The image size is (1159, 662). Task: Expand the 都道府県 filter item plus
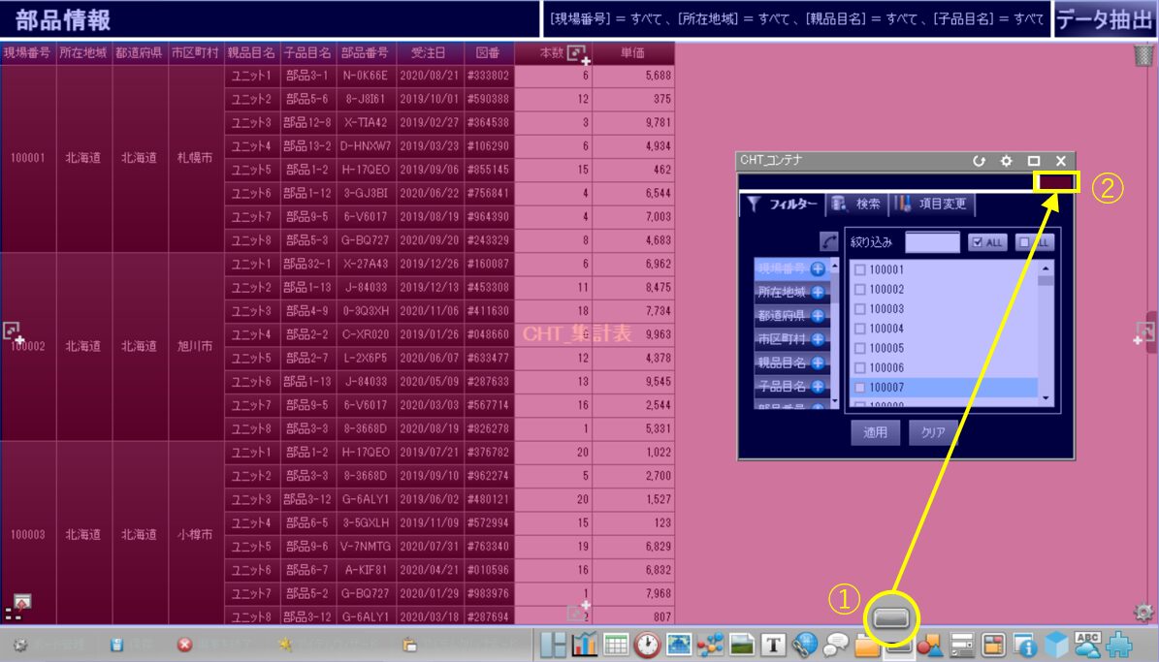click(x=818, y=316)
